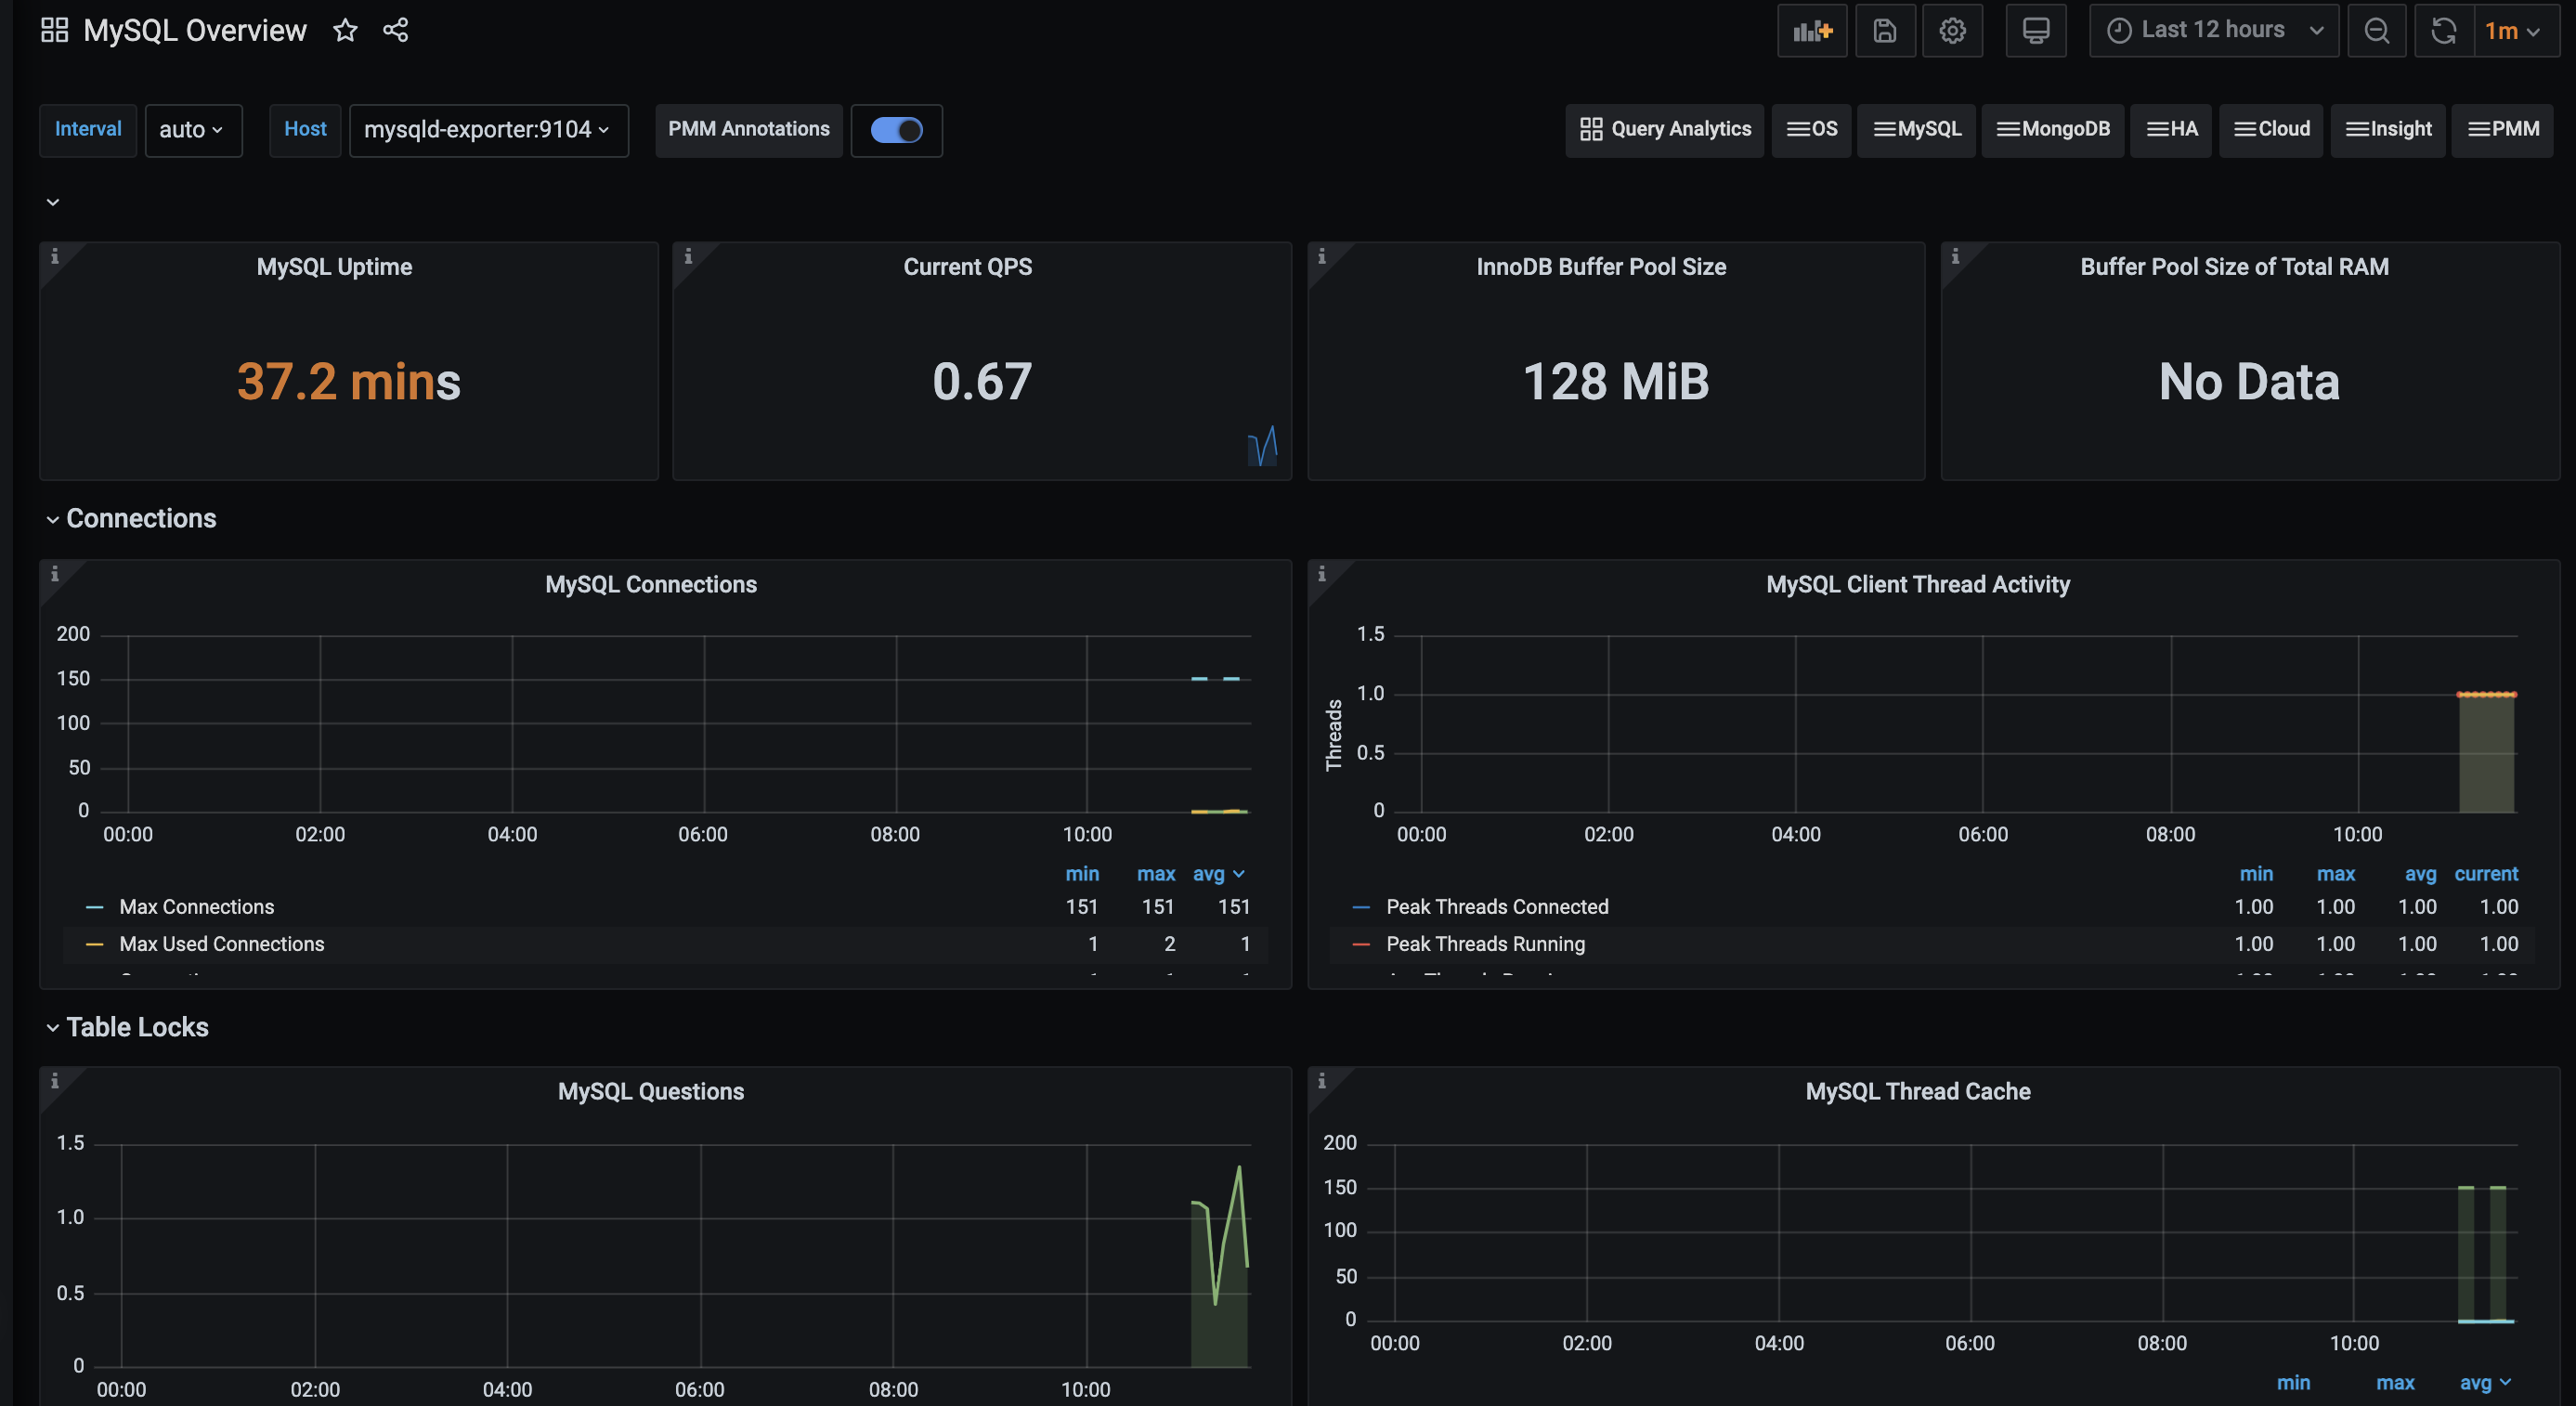
Task: Click the MySQL Client Thread Activity title
Action: 1918,585
